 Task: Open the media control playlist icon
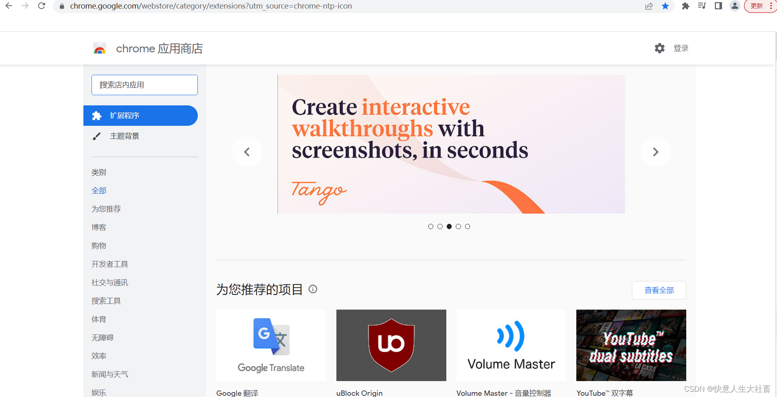(x=702, y=6)
